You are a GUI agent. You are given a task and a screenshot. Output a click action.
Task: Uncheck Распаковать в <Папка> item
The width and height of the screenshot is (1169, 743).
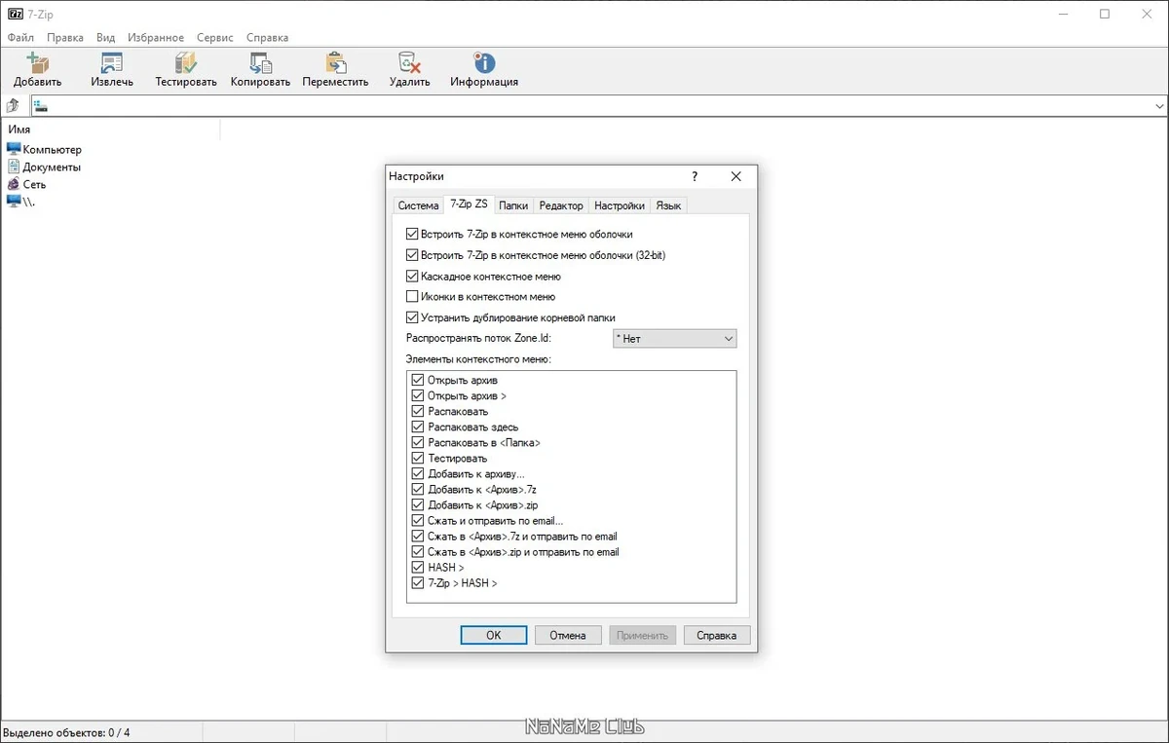[418, 443]
